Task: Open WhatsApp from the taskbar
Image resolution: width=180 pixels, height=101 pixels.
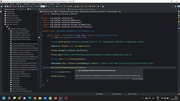Action: tap(50, 98)
